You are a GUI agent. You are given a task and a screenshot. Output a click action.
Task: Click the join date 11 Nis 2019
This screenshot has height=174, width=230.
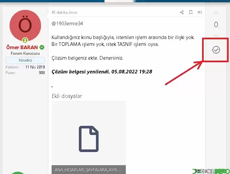point(35,67)
